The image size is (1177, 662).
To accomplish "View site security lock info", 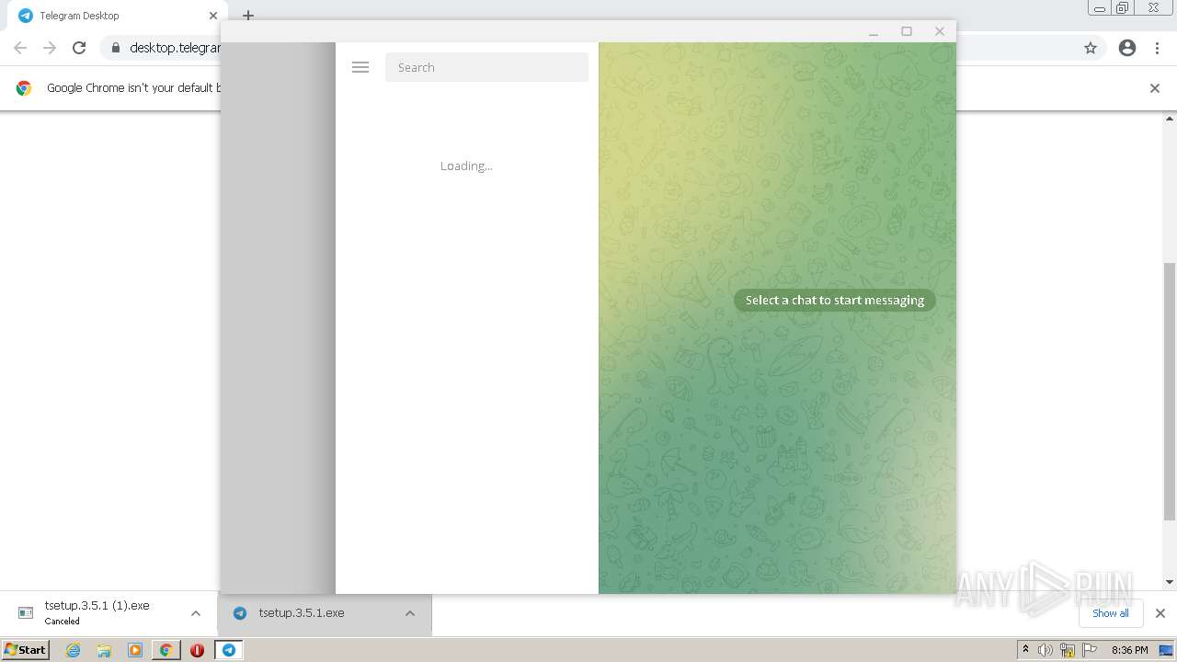I will [115, 48].
